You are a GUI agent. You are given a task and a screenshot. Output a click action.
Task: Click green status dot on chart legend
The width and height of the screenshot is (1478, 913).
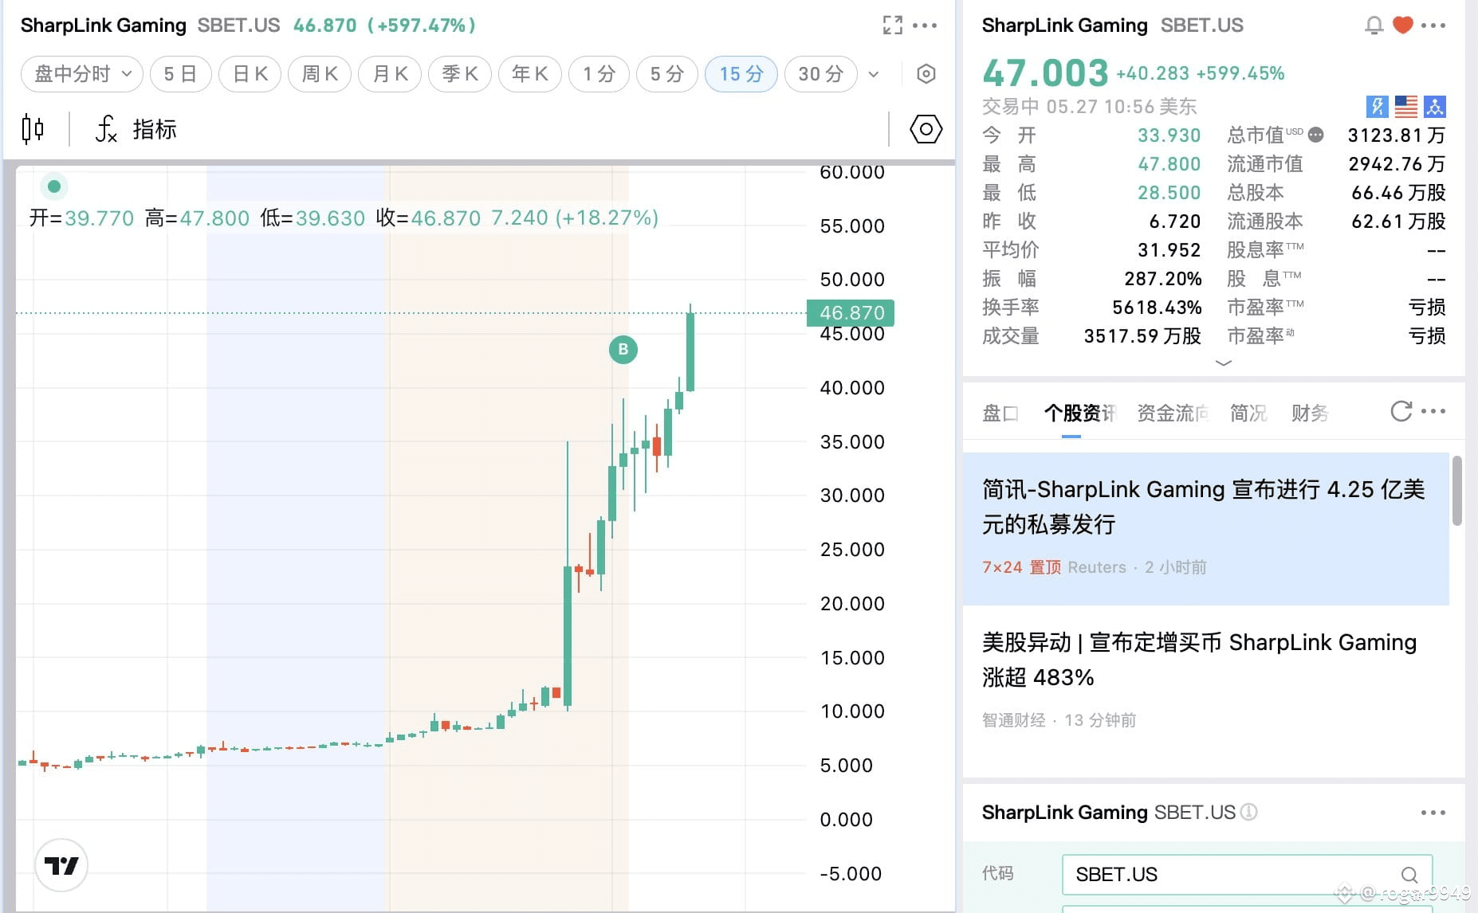(53, 186)
